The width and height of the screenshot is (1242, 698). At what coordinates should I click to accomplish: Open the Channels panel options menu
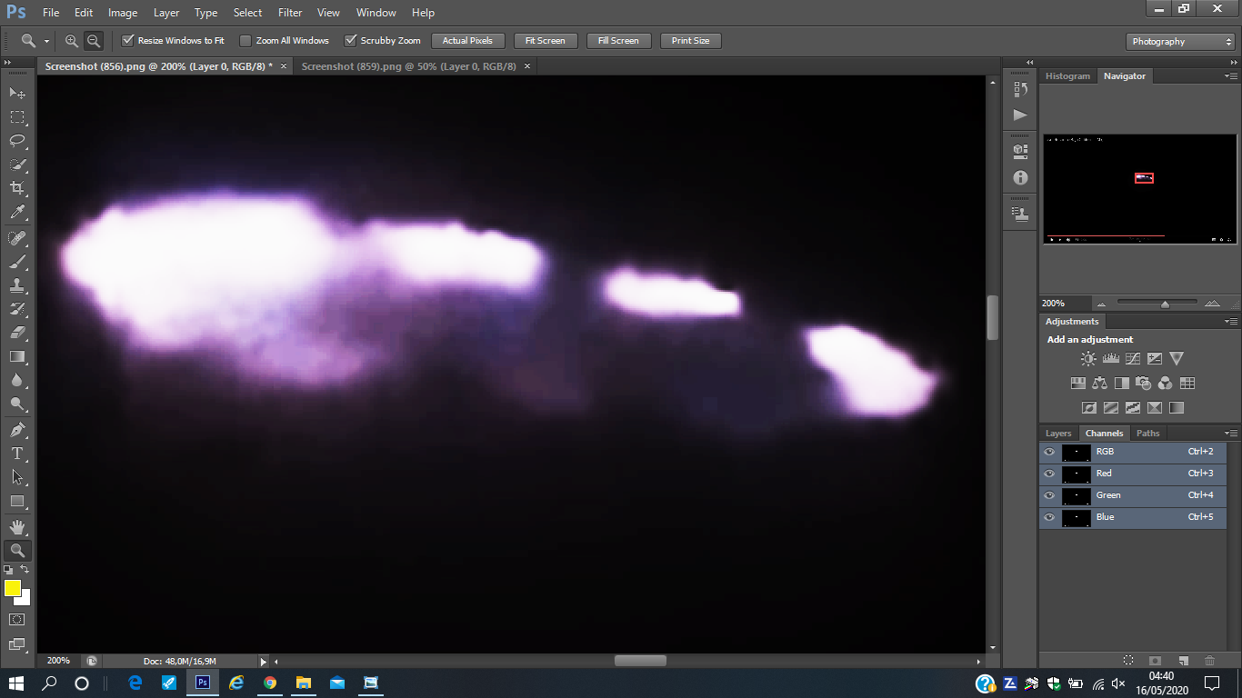(x=1231, y=434)
